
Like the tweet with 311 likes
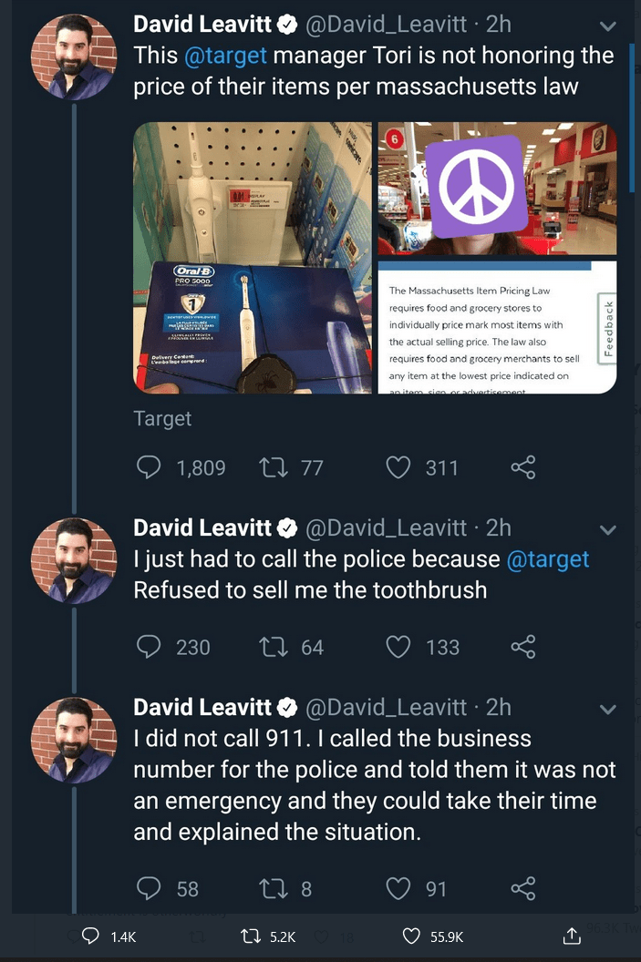[x=398, y=467]
